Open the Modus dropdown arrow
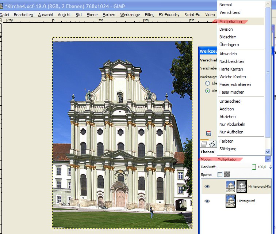276x234 pixels. [x=268, y=159]
